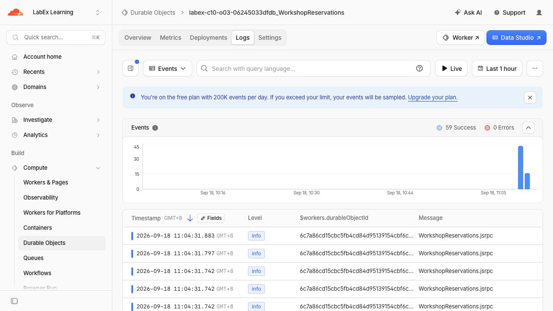
Task: Click the Account home house icon
Action: 15,57
